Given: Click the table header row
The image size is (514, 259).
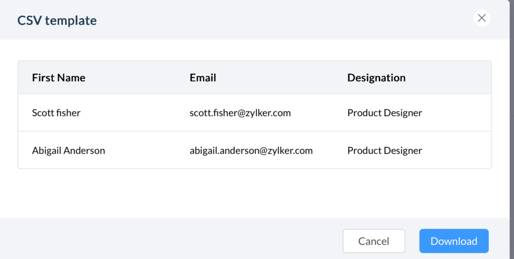Looking at the screenshot, I should tap(255, 78).
